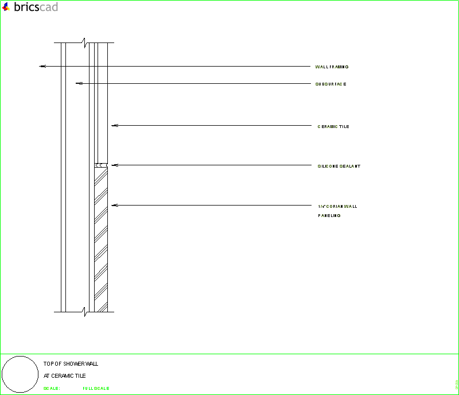Screen dimensions: 459x395
Task: Select the FULL SCALE text
Action: click(x=95, y=388)
